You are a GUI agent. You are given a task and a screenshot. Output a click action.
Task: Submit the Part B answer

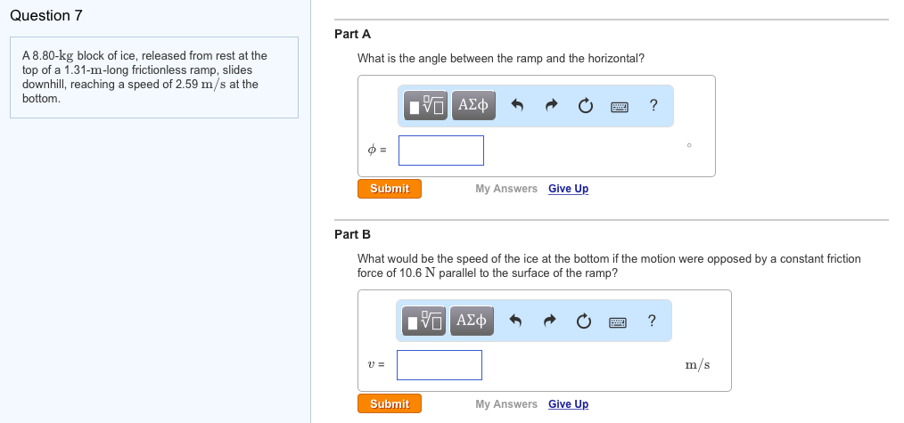point(390,404)
